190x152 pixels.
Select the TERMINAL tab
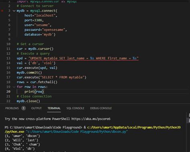[54, 108]
